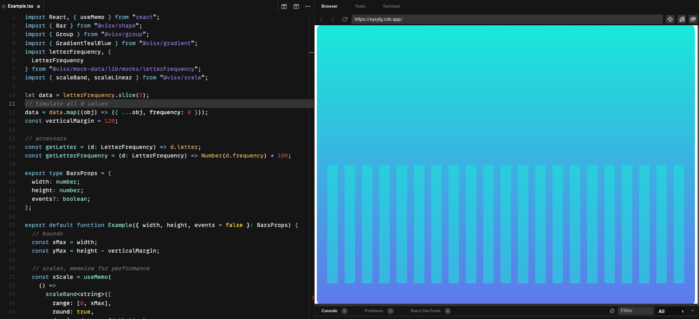
Task: Switch to the Terminal tab
Action: click(391, 6)
